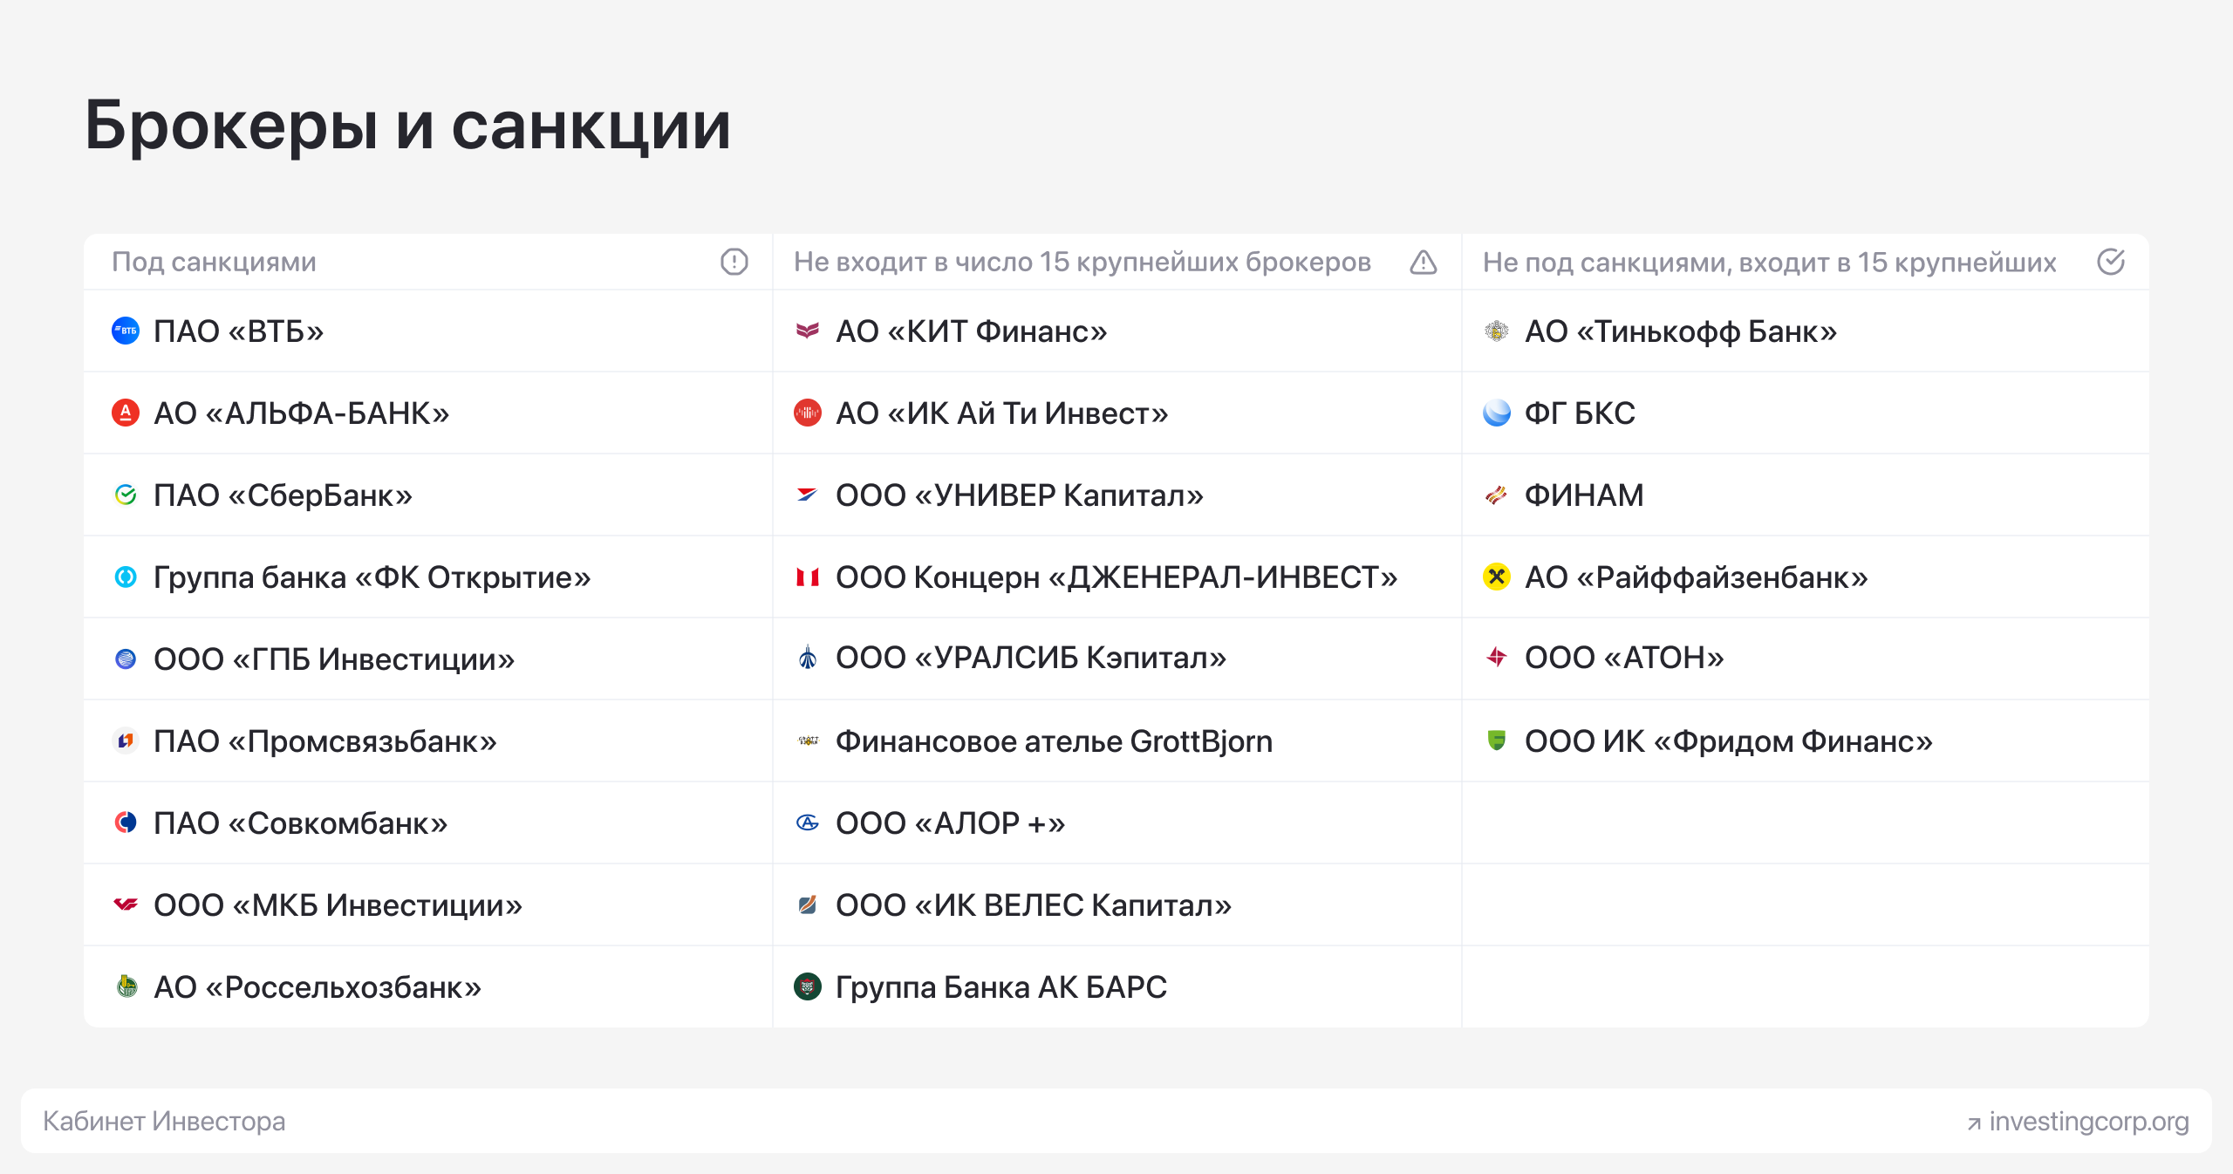Image resolution: width=2233 pixels, height=1174 pixels.
Task: Click the «Брокеры и санкции» title
Action: tap(407, 126)
